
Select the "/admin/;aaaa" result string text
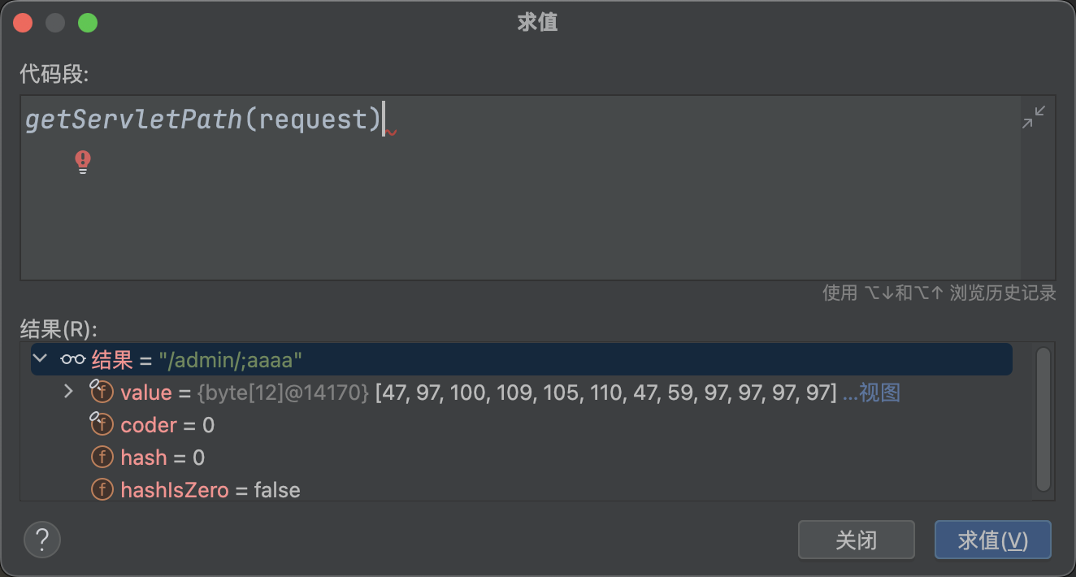click(x=231, y=359)
